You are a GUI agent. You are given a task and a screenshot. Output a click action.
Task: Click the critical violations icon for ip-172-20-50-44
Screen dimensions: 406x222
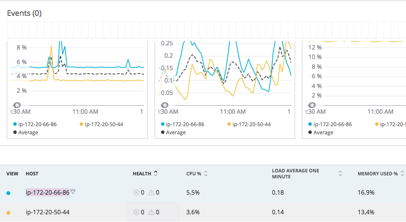(136, 212)
